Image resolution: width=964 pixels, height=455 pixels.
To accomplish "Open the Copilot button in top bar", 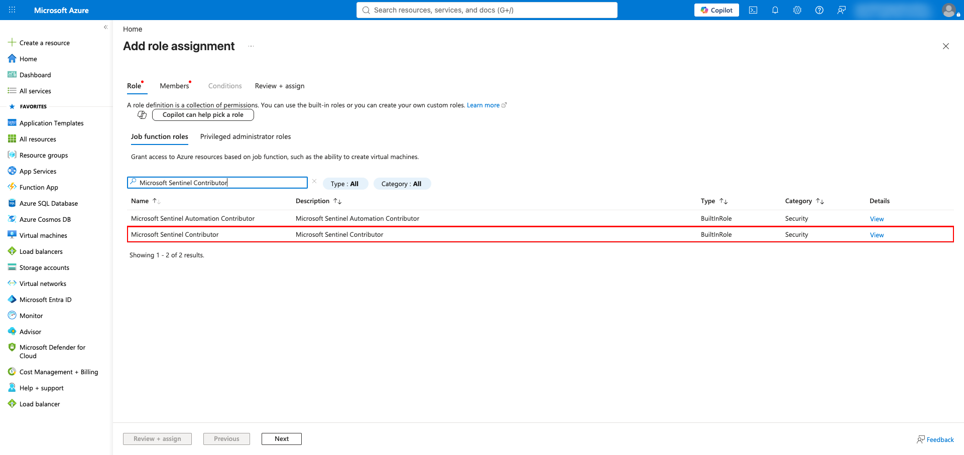I will tap(716, 10).
